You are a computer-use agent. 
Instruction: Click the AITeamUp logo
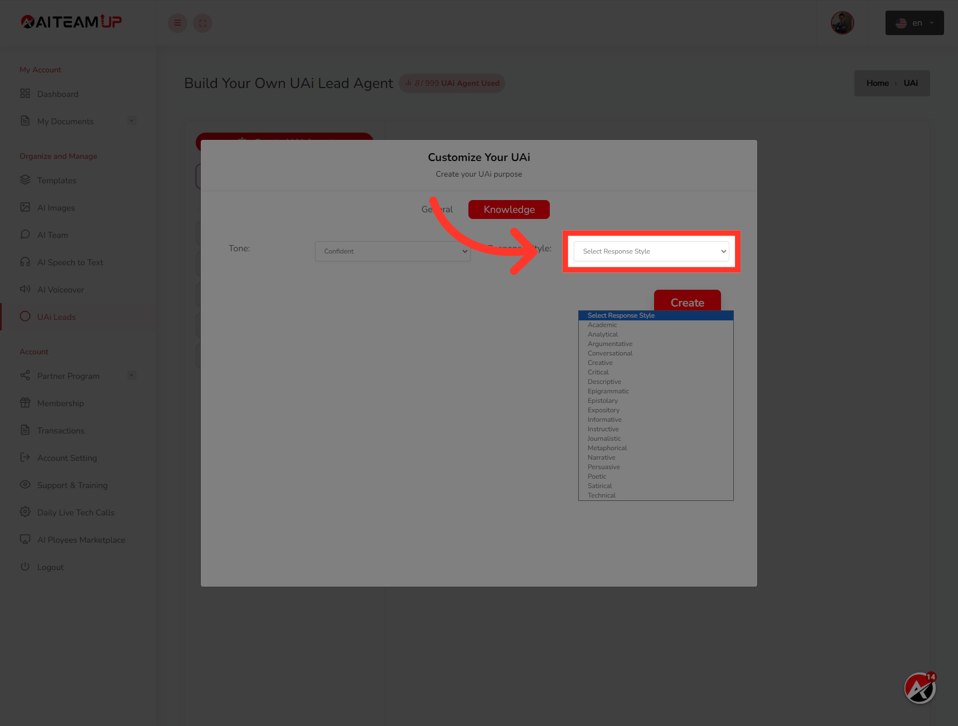click(x=71, y=22)
